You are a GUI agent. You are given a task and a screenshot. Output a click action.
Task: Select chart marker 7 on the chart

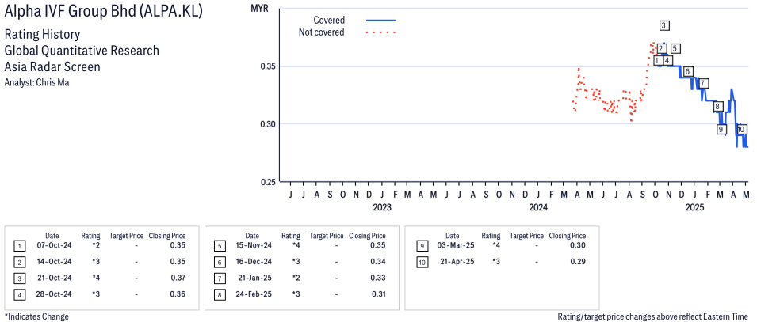704,83
